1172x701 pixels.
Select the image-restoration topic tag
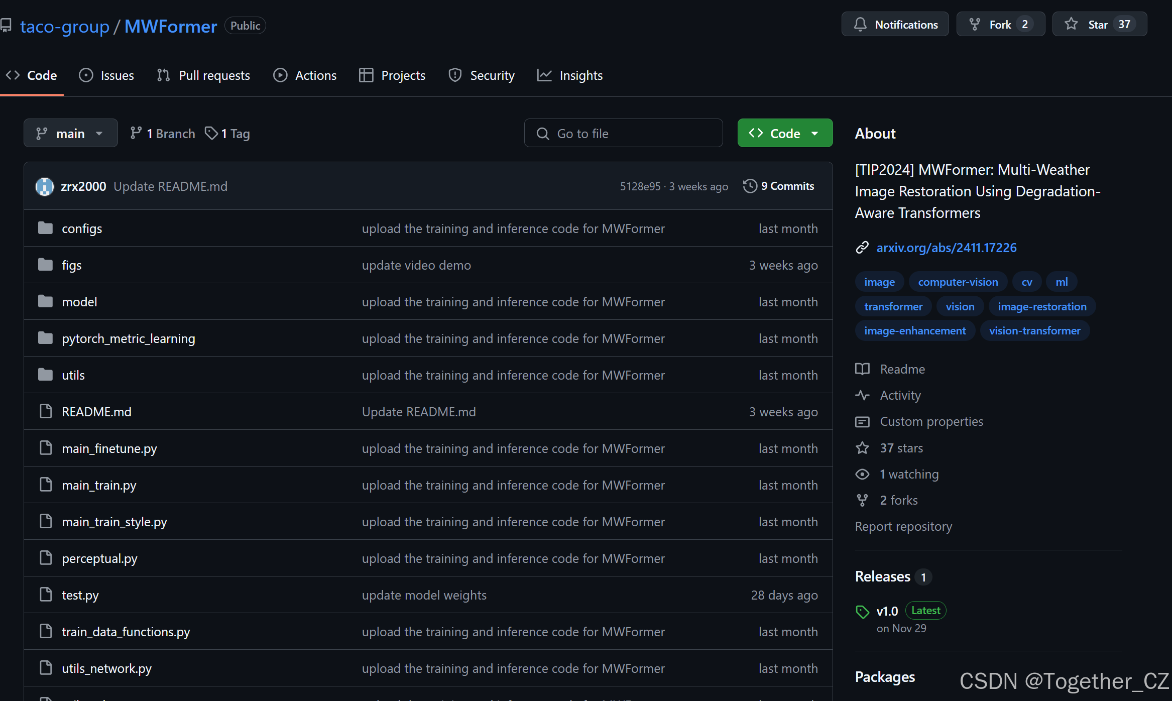click(x=1042, y=306)
